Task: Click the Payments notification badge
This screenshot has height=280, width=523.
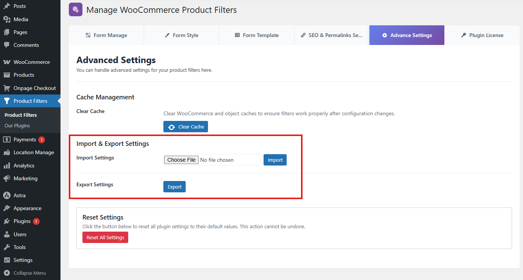Action: pyautogui.click(x=42, y=140)
